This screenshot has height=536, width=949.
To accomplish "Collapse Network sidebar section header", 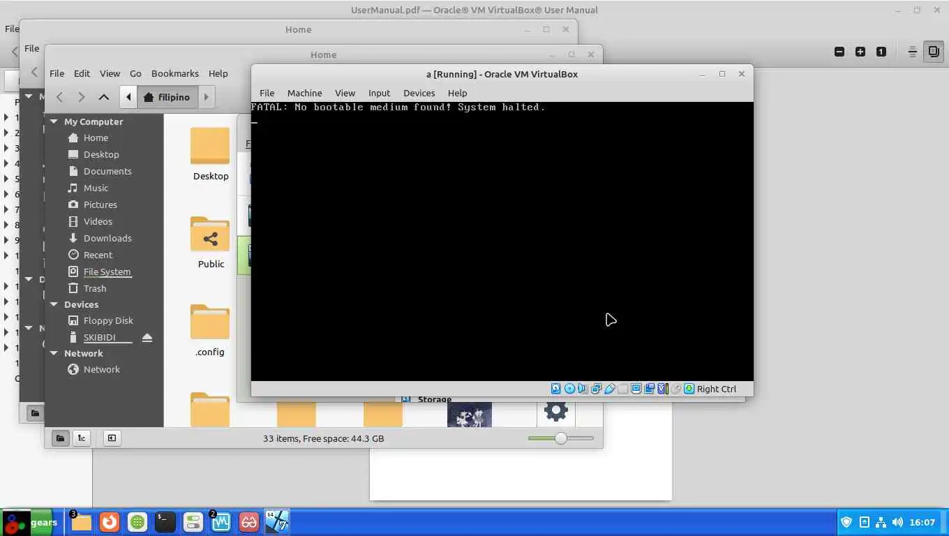I will tap(54, 353).
